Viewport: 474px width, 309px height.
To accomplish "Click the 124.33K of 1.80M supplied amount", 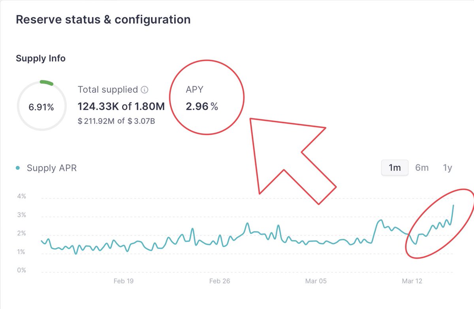I will (121, 107).
